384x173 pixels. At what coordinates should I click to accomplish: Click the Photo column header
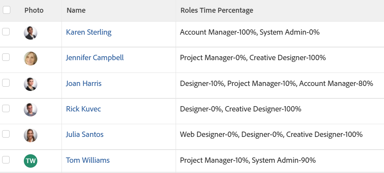point(34,10)
